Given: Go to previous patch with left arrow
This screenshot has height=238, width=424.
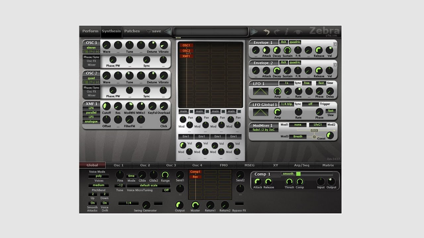Looking at the screenshot, I should coord(168,31).
